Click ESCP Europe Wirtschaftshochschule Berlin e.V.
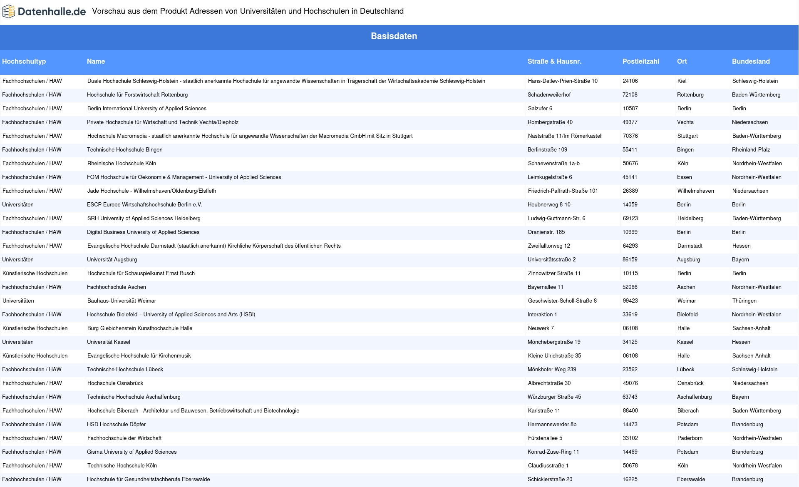The width and height of the screenshot is (799, 487). coord(144,205)
